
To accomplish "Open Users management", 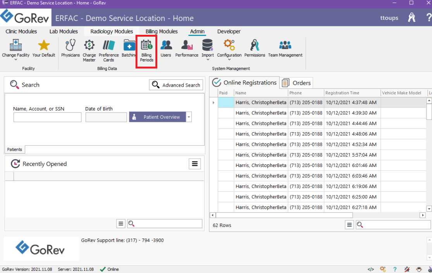I will (165, 48).
